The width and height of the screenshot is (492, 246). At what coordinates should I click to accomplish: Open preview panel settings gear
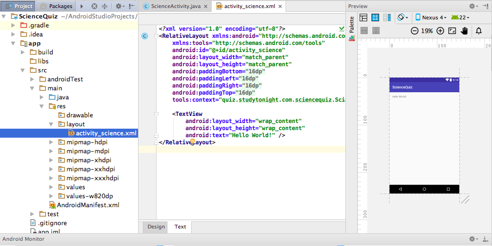click(473, 6)
